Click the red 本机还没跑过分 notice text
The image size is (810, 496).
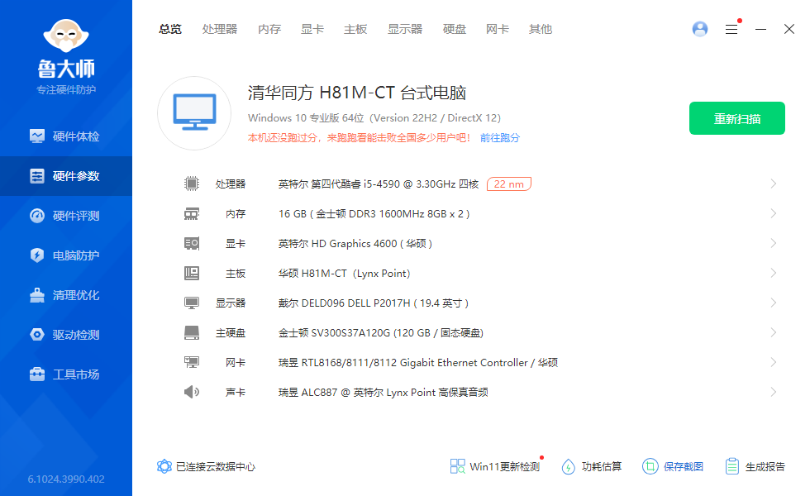pos(359,138)
